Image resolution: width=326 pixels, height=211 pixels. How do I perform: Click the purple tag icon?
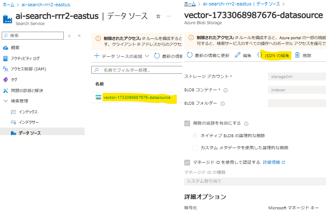pos(5,80)
